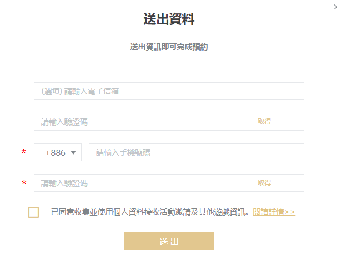The height and width of the screenshot is (264, 337).
Task: Click the divider left of the lower 取得
Action: point(225,183)
